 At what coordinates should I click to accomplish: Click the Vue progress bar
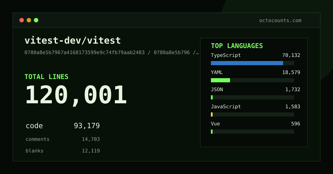tap(253, 131)
